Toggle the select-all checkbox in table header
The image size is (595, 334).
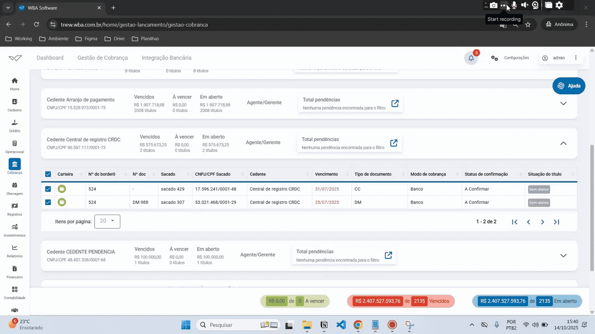pos(48,174)
